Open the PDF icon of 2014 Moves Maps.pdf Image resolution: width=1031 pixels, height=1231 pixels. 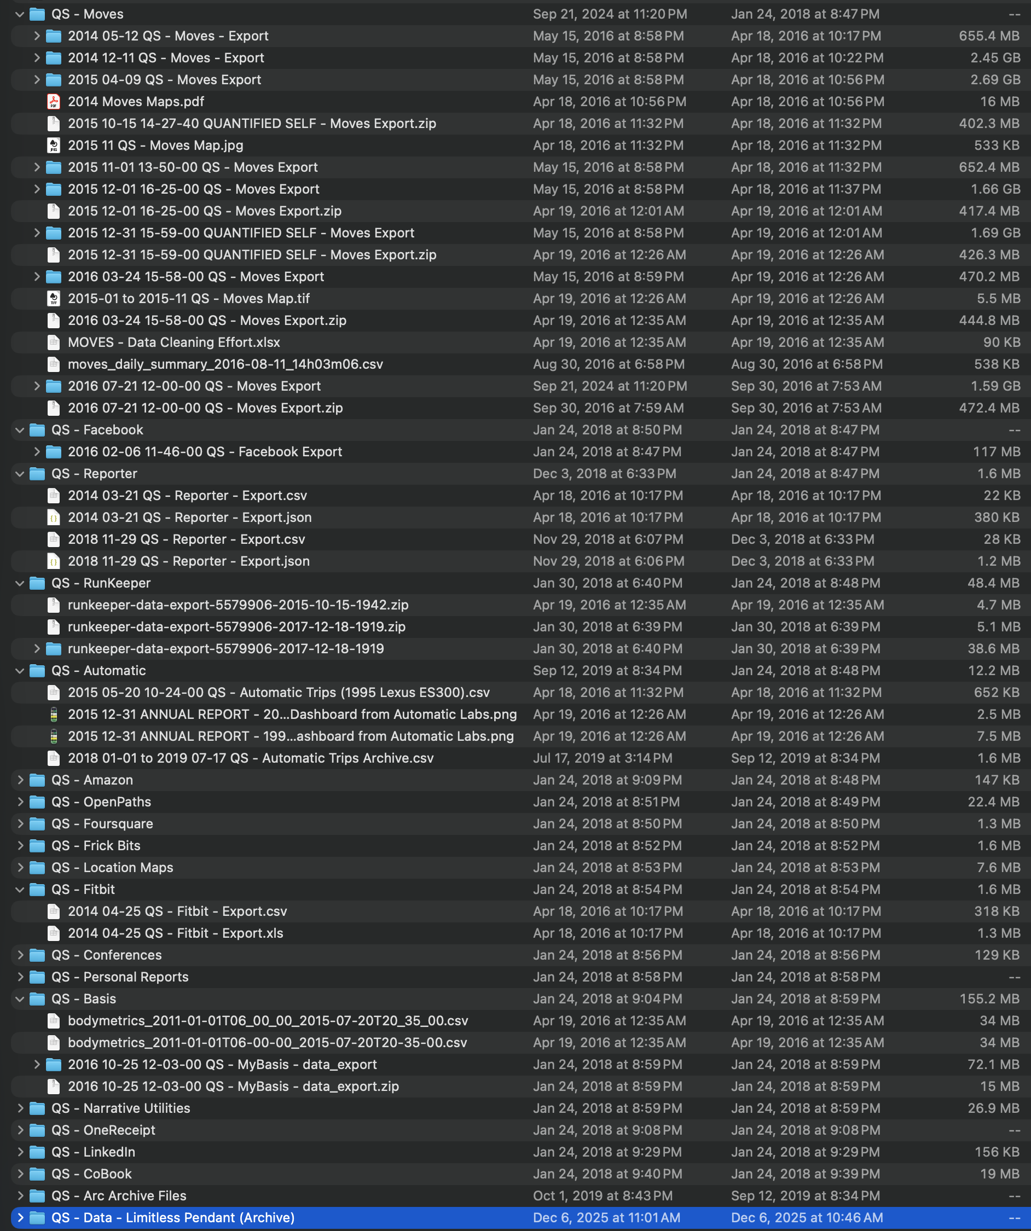click(x=54, y=101)
